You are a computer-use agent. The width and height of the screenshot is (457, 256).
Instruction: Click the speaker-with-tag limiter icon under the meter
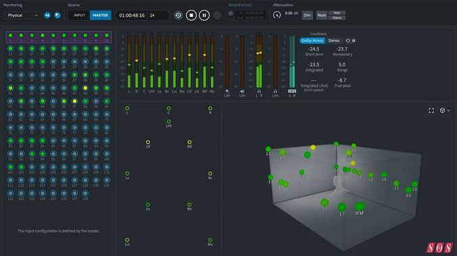coord(227,91)
